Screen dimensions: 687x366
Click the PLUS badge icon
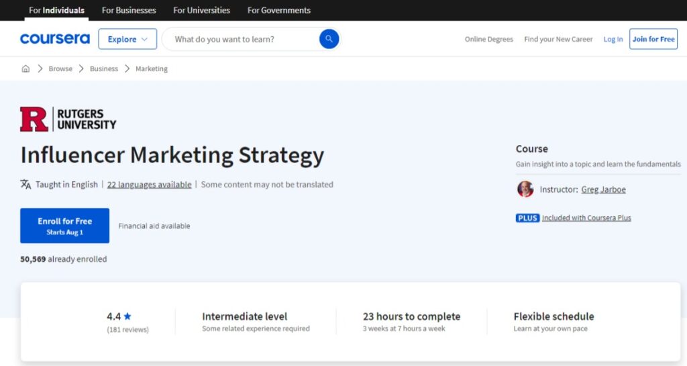(527, 218)
